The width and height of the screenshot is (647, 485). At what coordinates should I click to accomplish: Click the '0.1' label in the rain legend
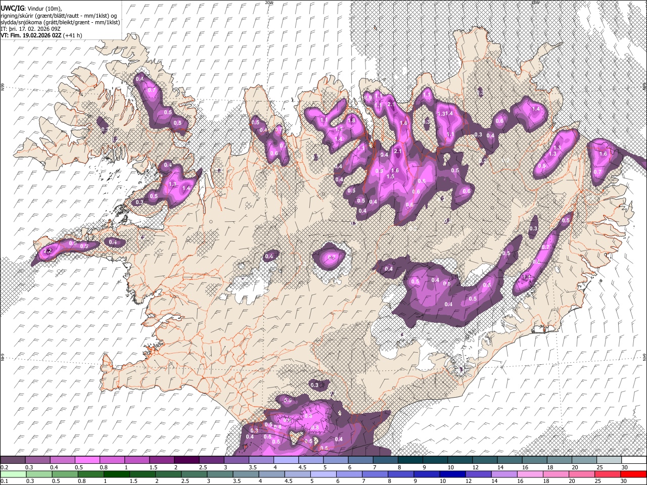coord(4,481)
